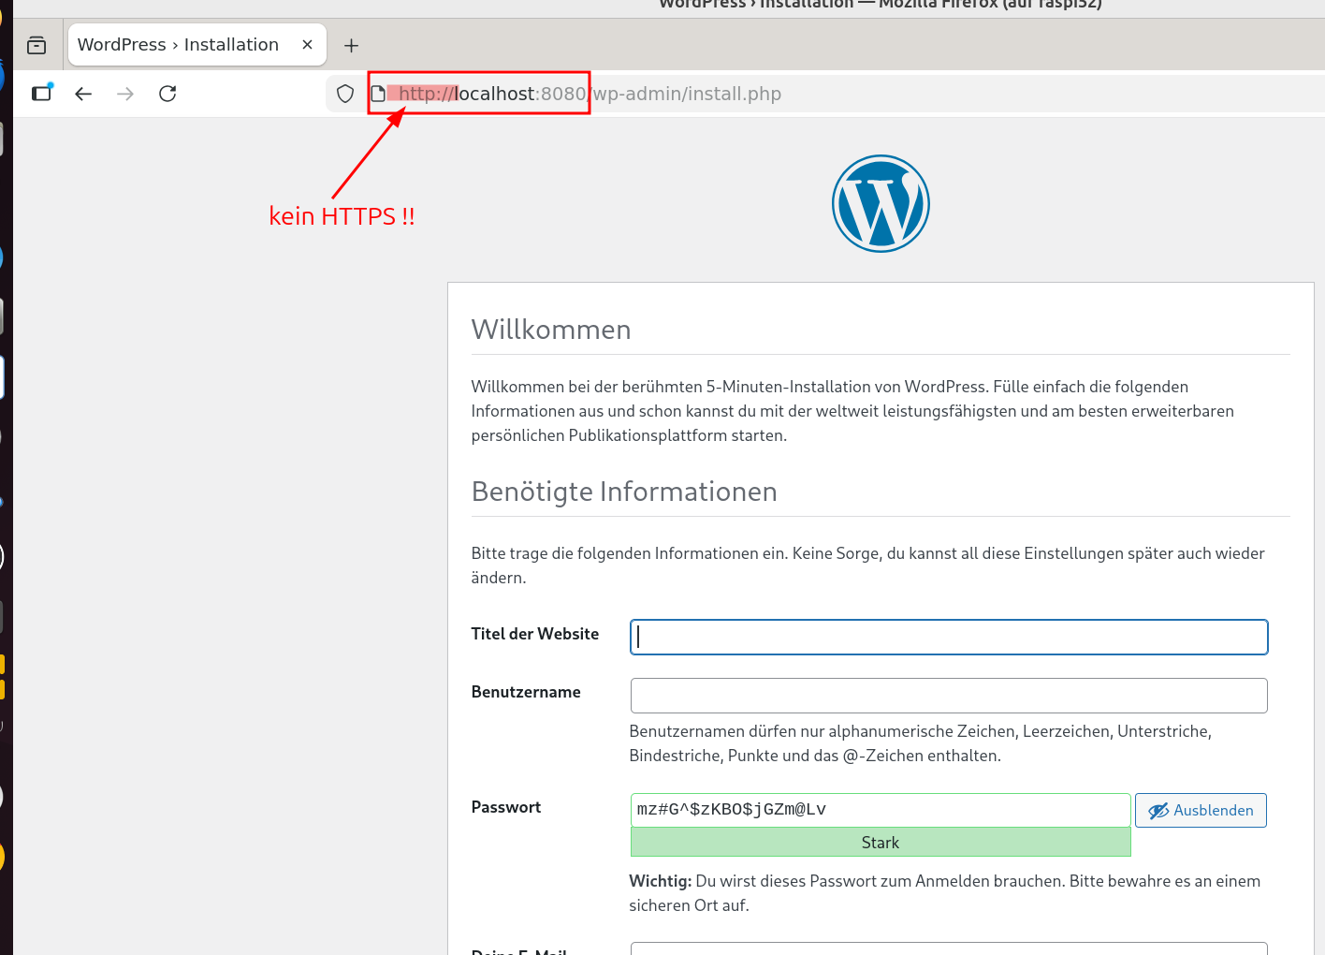Open a new browser tab

click(x=352, y=45)
